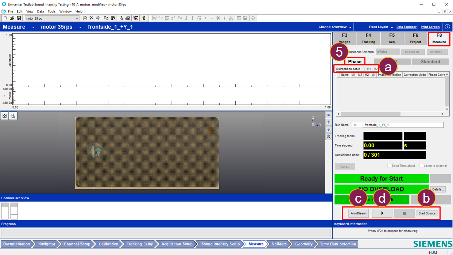Open the Tools menu
Viewport: 453px width, 255px height.
(x=52, y=11)
